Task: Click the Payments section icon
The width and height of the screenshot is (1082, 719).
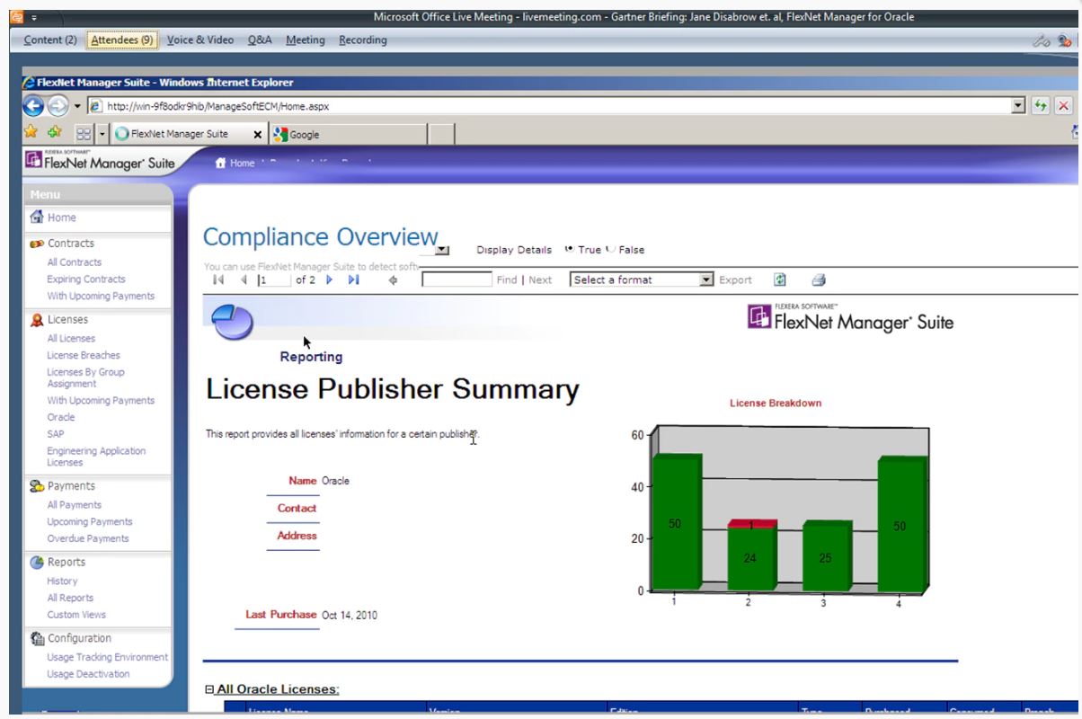Action: (37, 486)
